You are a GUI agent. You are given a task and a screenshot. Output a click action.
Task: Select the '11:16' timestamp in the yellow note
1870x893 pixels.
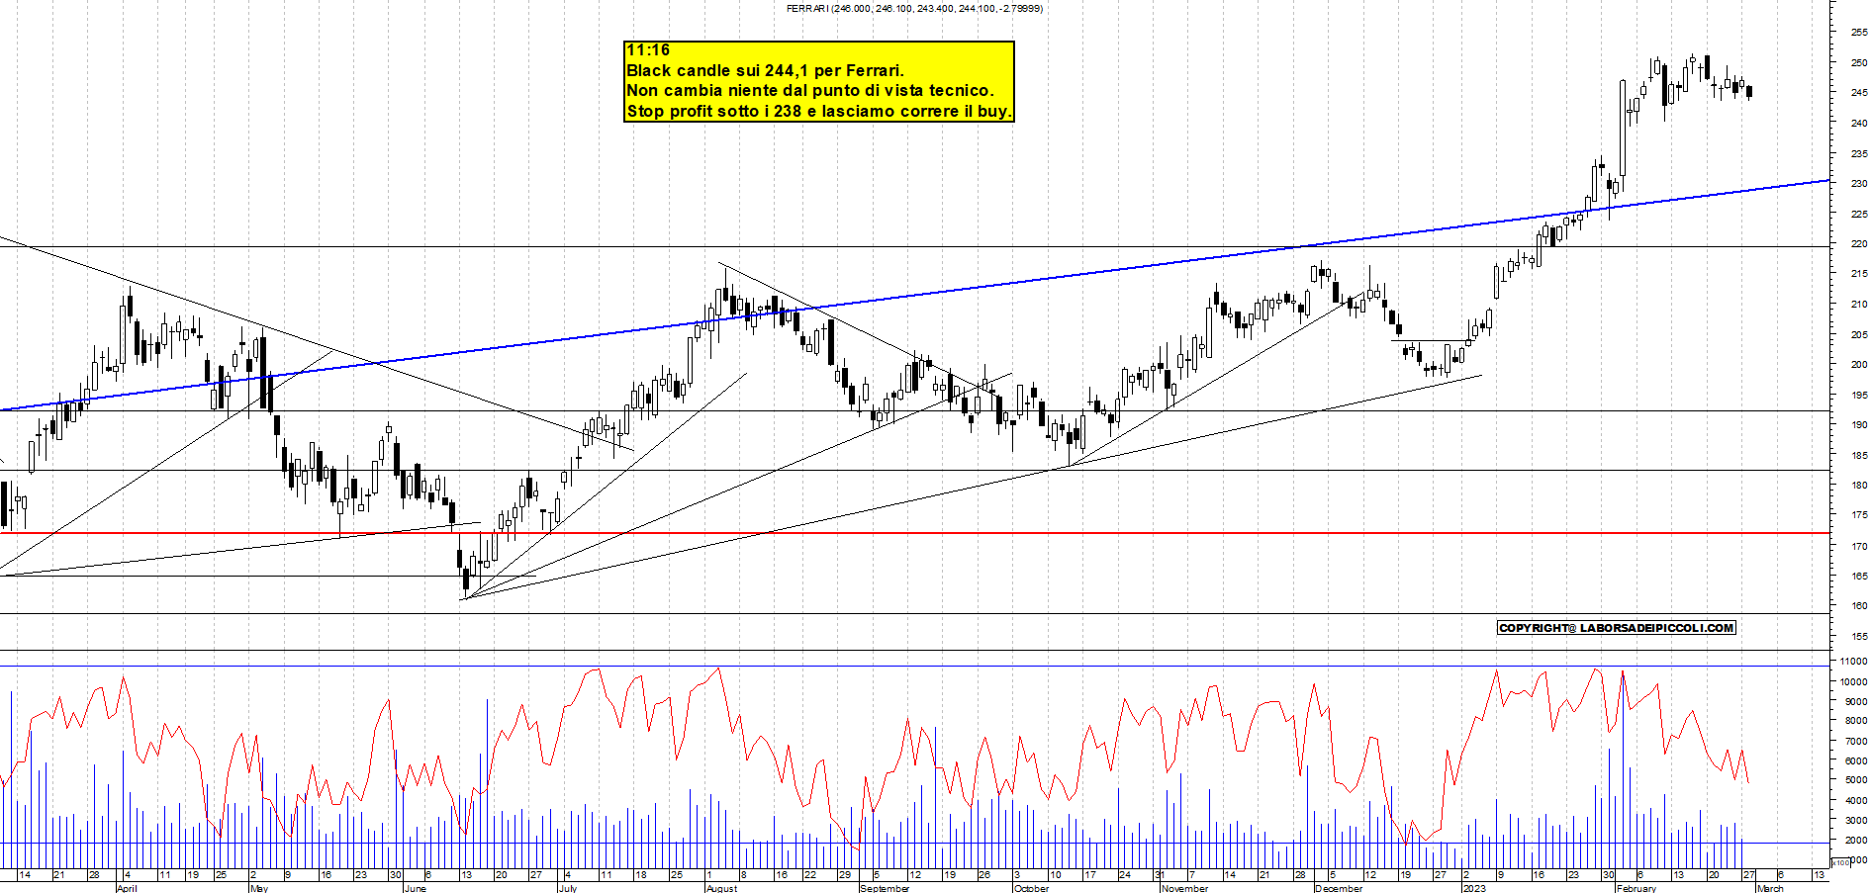[x=648, y=50]
